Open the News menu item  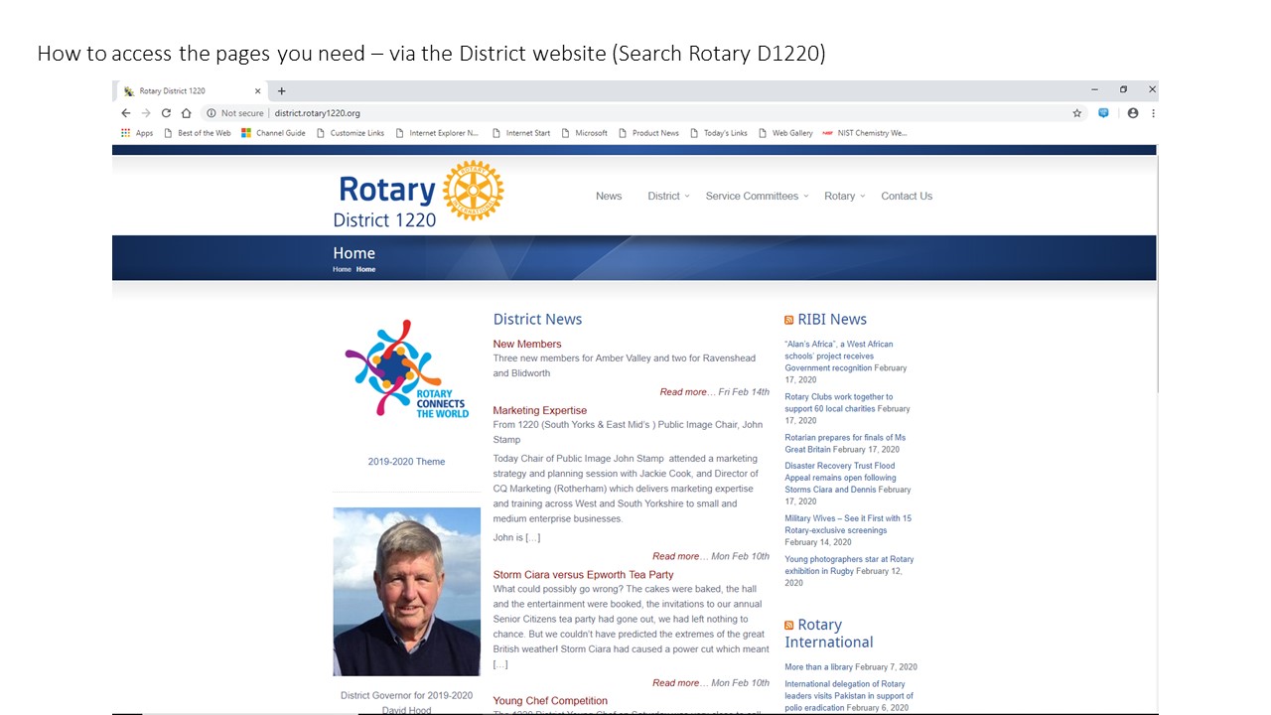[x=609, y=197]
